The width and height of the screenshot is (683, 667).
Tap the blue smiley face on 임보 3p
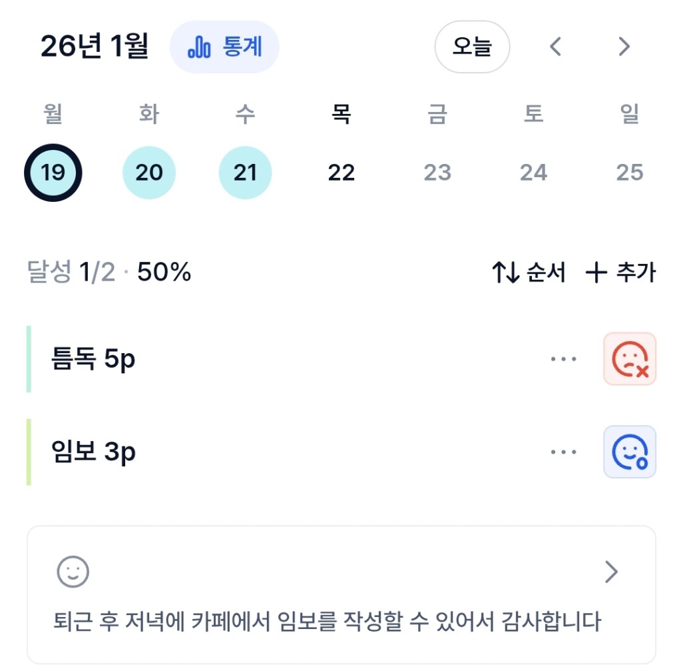click(x=629, y=452)
